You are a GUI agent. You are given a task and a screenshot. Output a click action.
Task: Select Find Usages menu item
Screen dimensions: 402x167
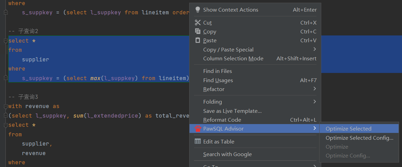(218, 80)
